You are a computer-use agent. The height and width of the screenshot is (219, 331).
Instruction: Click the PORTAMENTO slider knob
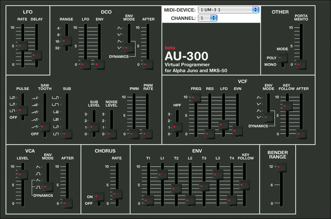[x=301, y=64]
